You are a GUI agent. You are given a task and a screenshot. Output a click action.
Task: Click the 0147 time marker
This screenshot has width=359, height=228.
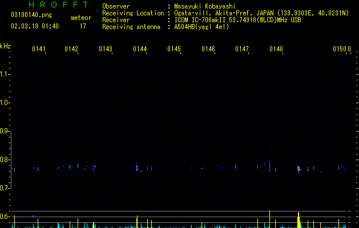pos(242,49)
